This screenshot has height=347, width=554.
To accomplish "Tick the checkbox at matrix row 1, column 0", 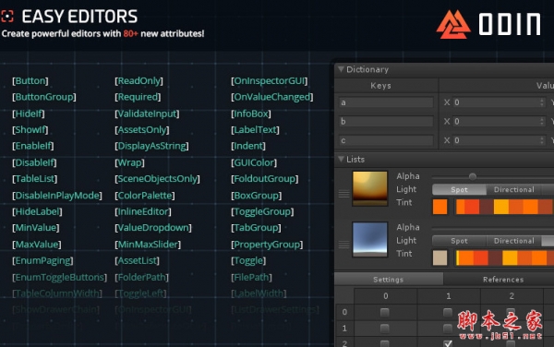I will pos(385,329).
